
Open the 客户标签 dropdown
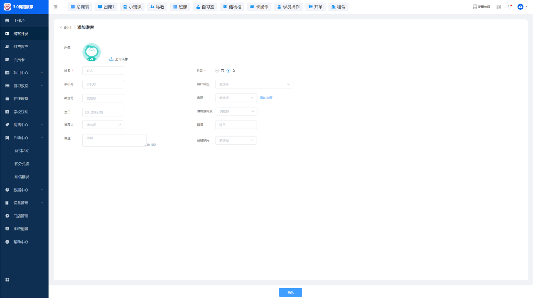(x=254, y=84)
